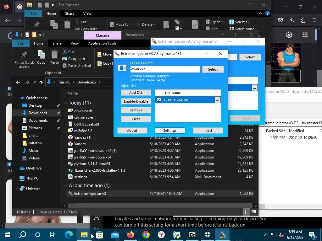Click the Remove button in the injector
Viewport: 322px width, 241px height.
pos(136,110)
